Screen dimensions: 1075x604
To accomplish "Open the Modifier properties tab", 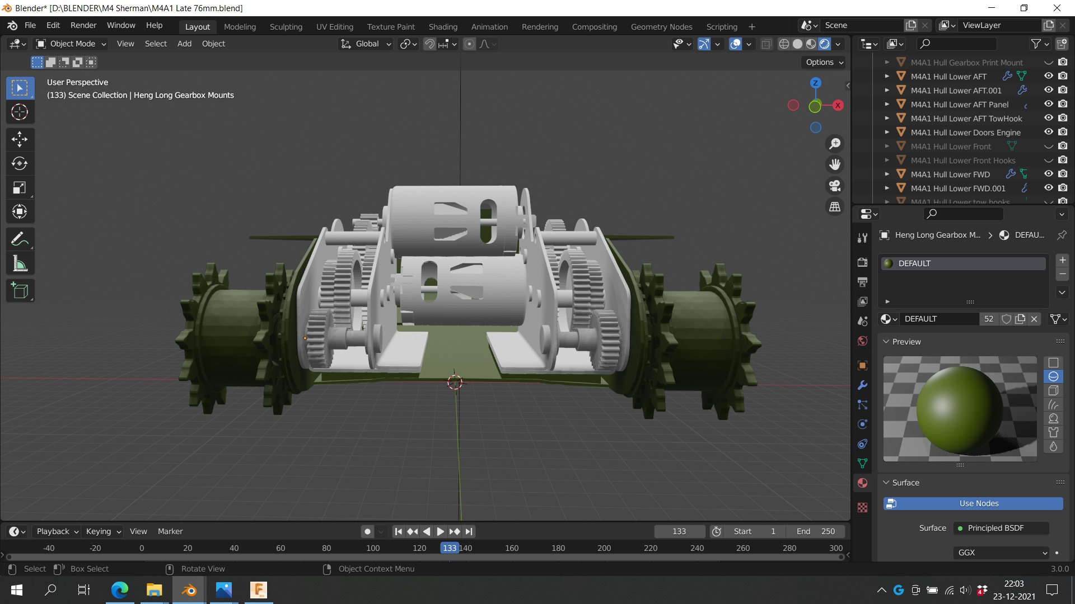I will (862, 385).
